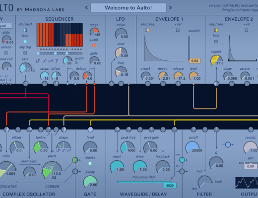Click the waveguide input knob

click(117, 166)
